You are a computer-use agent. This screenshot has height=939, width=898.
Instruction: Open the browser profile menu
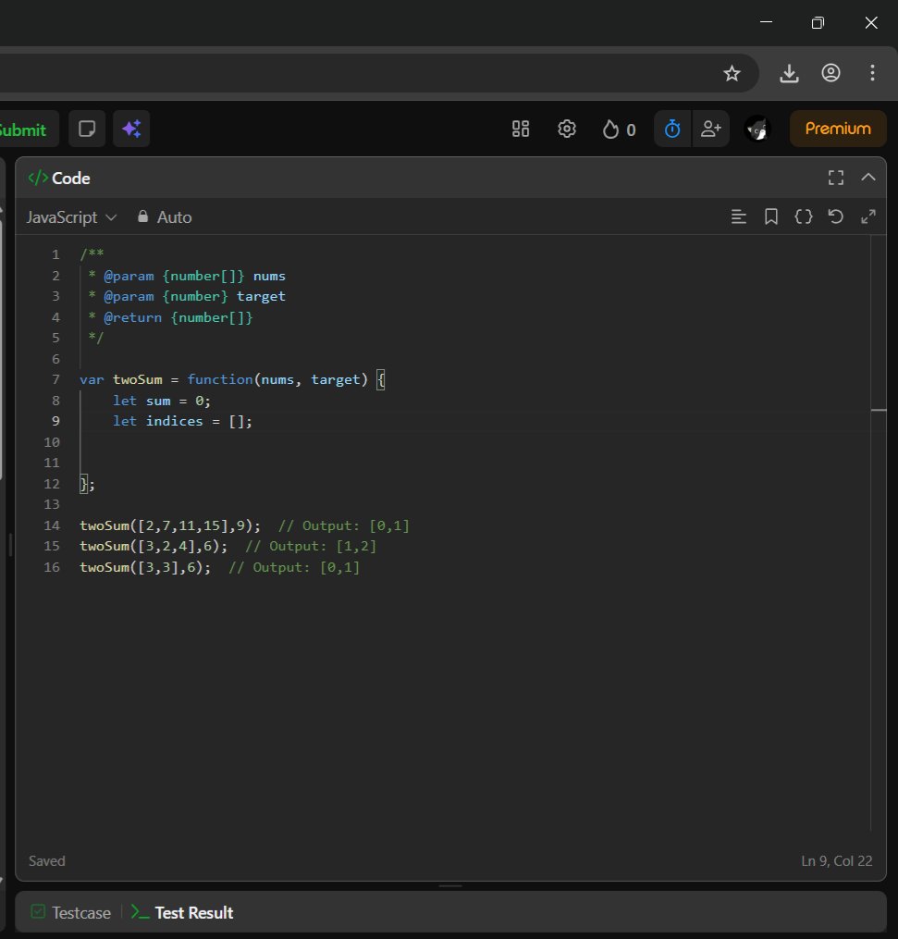[830, 73]
